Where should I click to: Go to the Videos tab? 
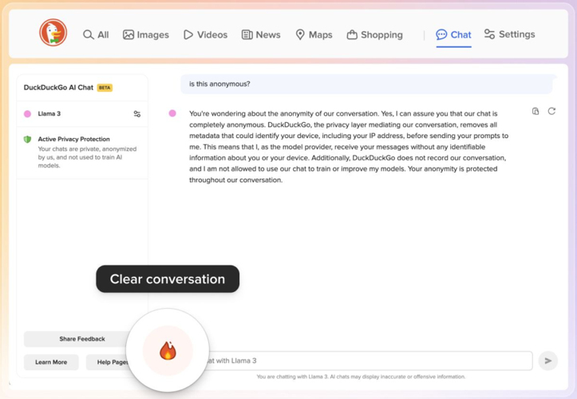pos(205,35)
